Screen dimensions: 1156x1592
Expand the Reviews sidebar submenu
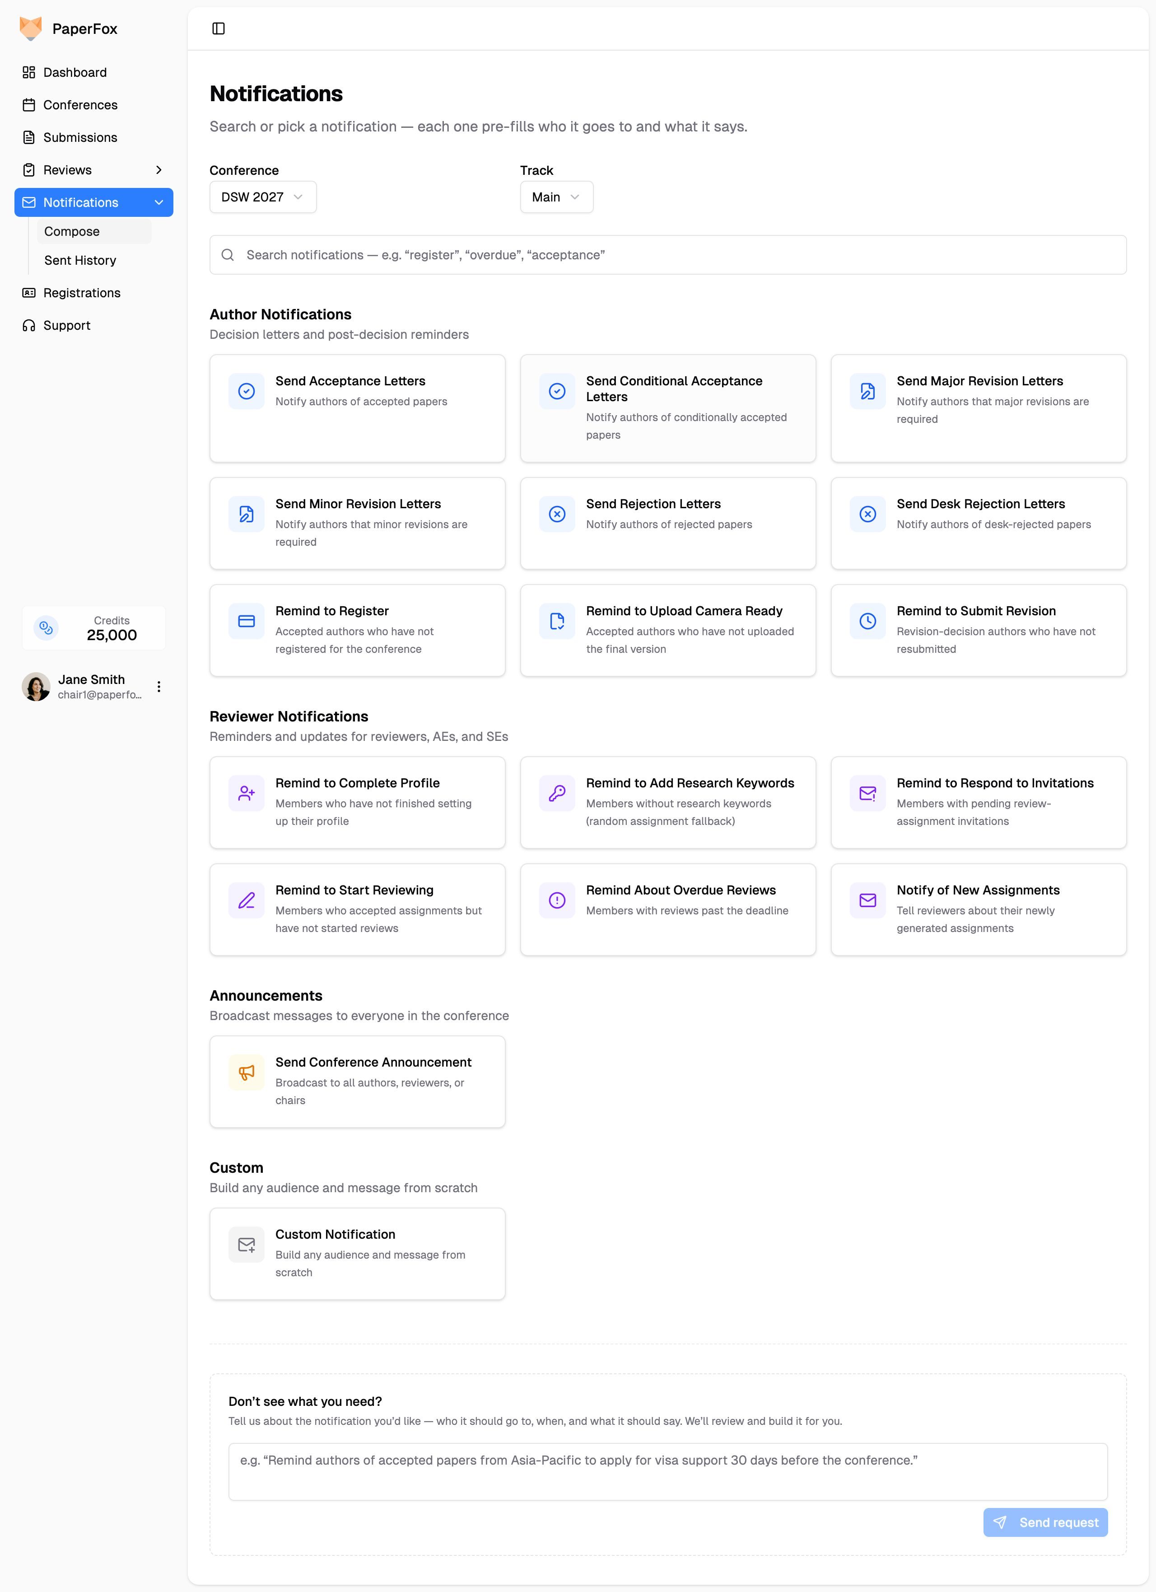(159, 170)
